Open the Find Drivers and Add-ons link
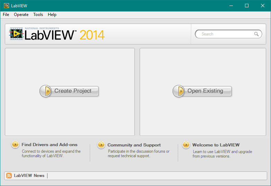The image size is (271, 186). (x=50, y=145)
